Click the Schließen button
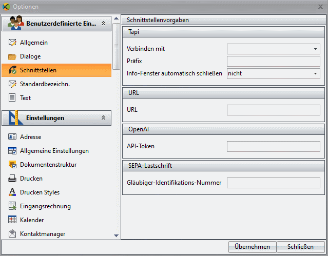 click(x=301, y=247)
